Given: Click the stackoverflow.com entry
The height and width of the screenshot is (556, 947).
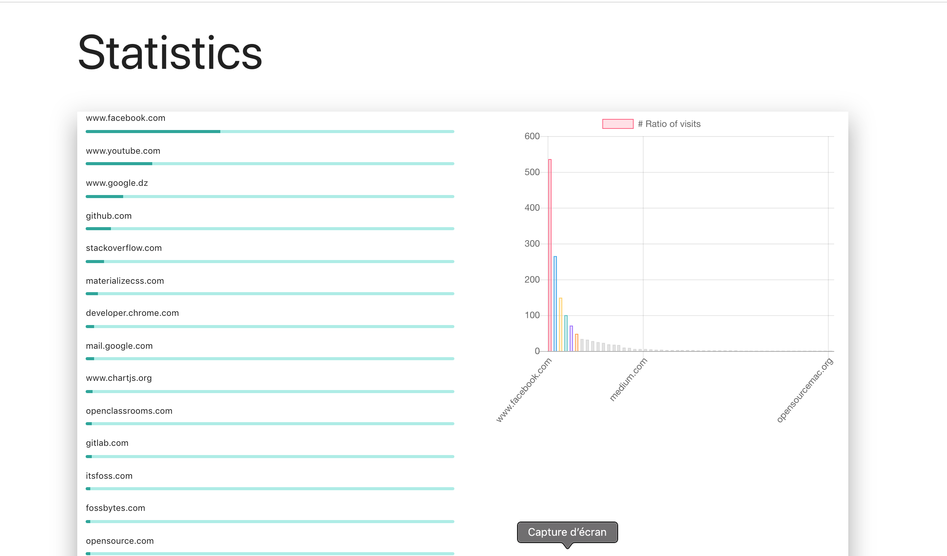Looking at the screenshot, I should coord(124,248).
